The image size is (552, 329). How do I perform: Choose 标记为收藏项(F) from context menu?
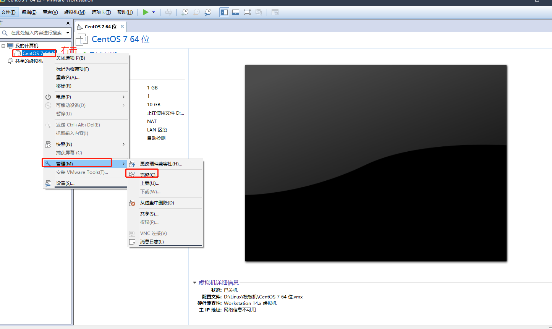pyautogui.click(x=86, y=69)
